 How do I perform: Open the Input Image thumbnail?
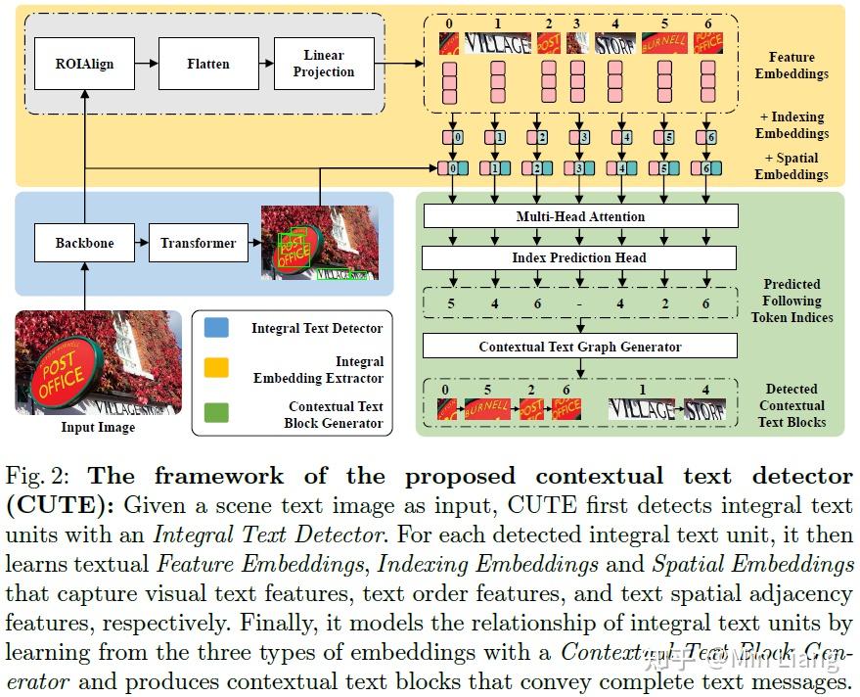pos(98,362)
